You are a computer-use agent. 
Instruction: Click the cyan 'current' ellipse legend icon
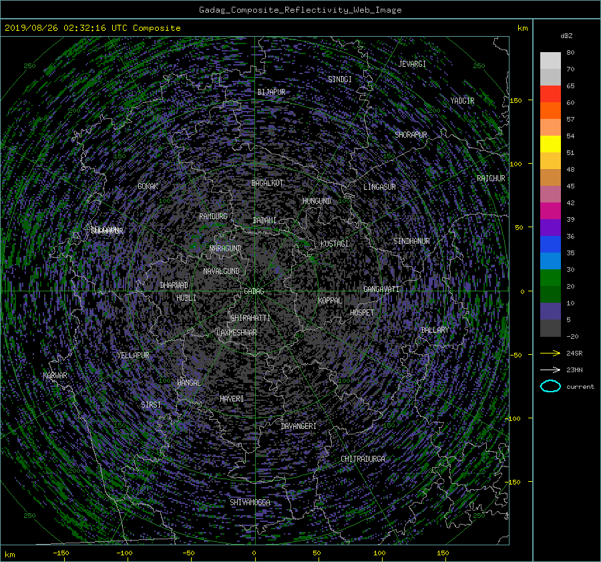[550, 386]
